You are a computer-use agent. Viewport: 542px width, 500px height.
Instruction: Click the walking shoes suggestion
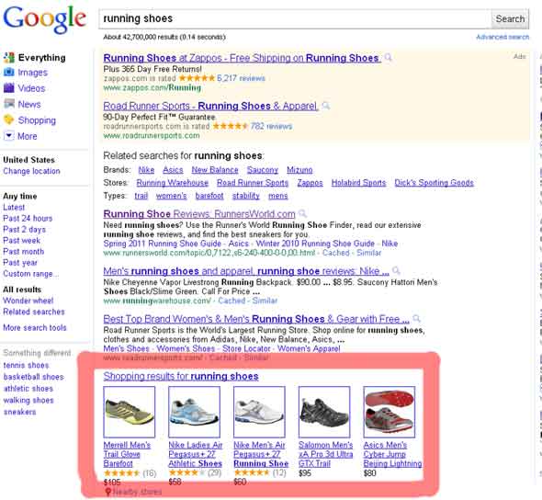(x=28, y=401)
